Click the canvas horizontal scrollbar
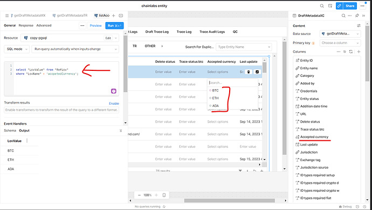Screen dimensions: 372x210 (230, 200)
